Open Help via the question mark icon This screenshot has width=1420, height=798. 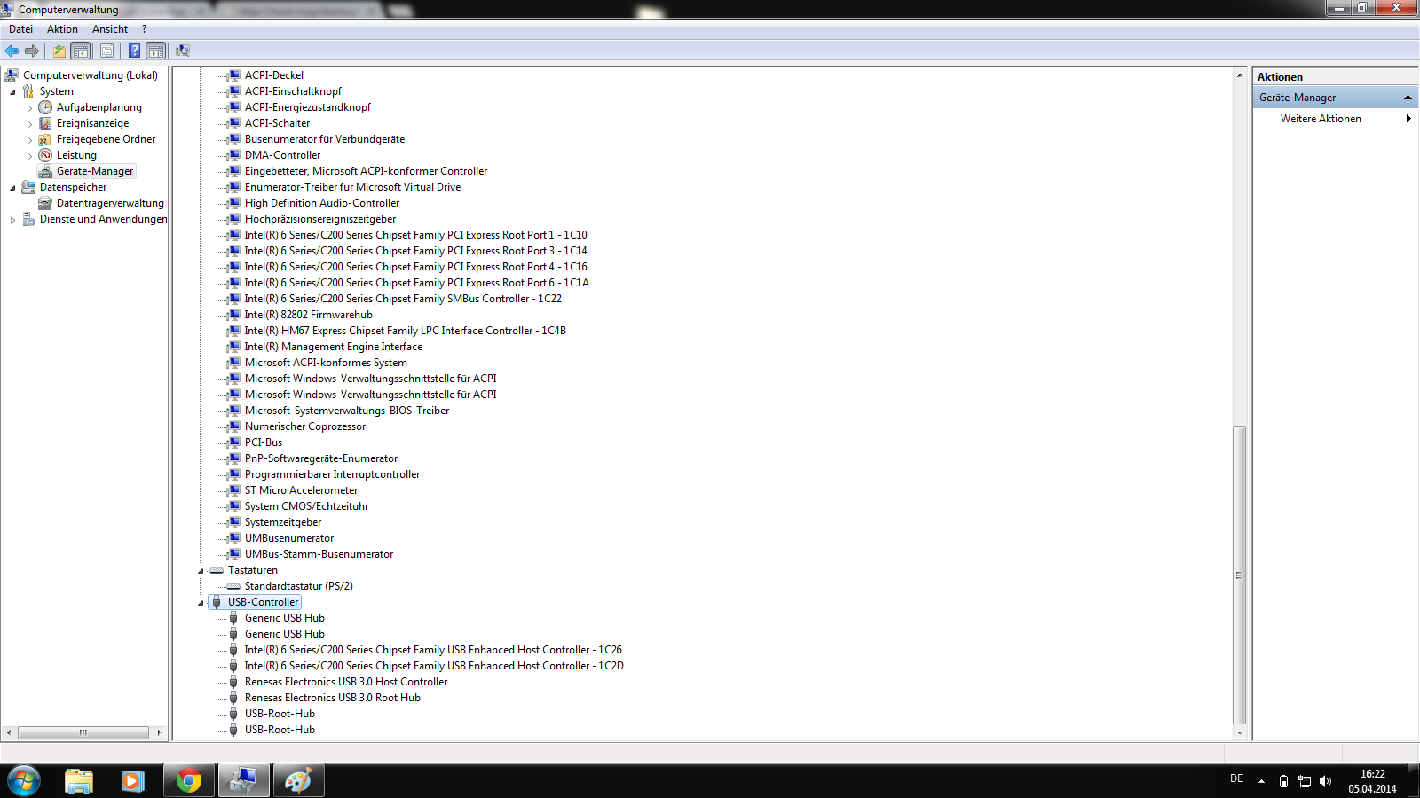point(134,51)
